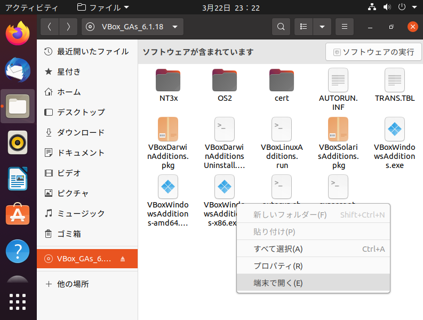Select VBox_GAs_6.... in the sidebar

[x=87, y=259]
